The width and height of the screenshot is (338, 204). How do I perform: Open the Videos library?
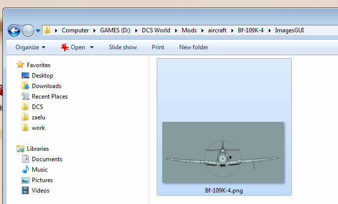point(40,191)
